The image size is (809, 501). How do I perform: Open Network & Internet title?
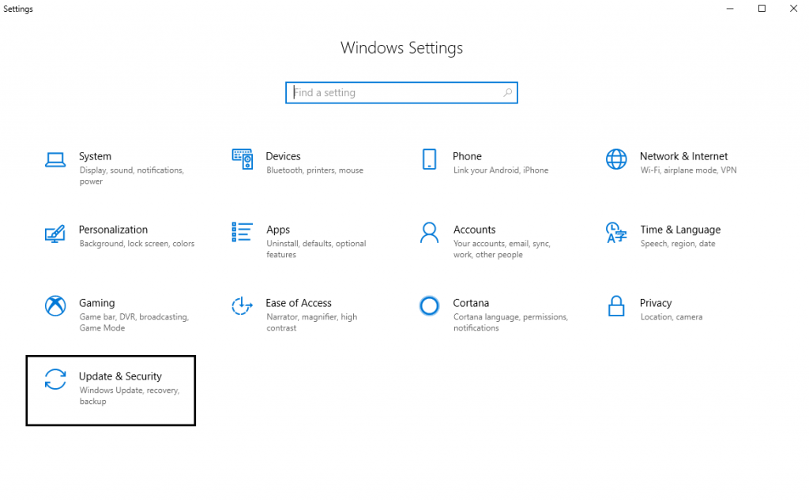[x=683, y=156]
